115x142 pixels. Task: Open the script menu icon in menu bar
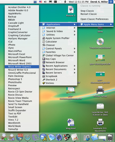click(65, 2)
